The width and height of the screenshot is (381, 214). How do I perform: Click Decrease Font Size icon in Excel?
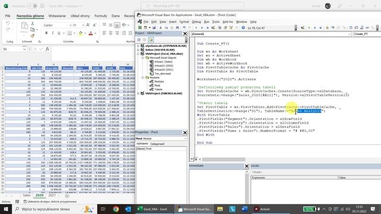tap(95, 25)
